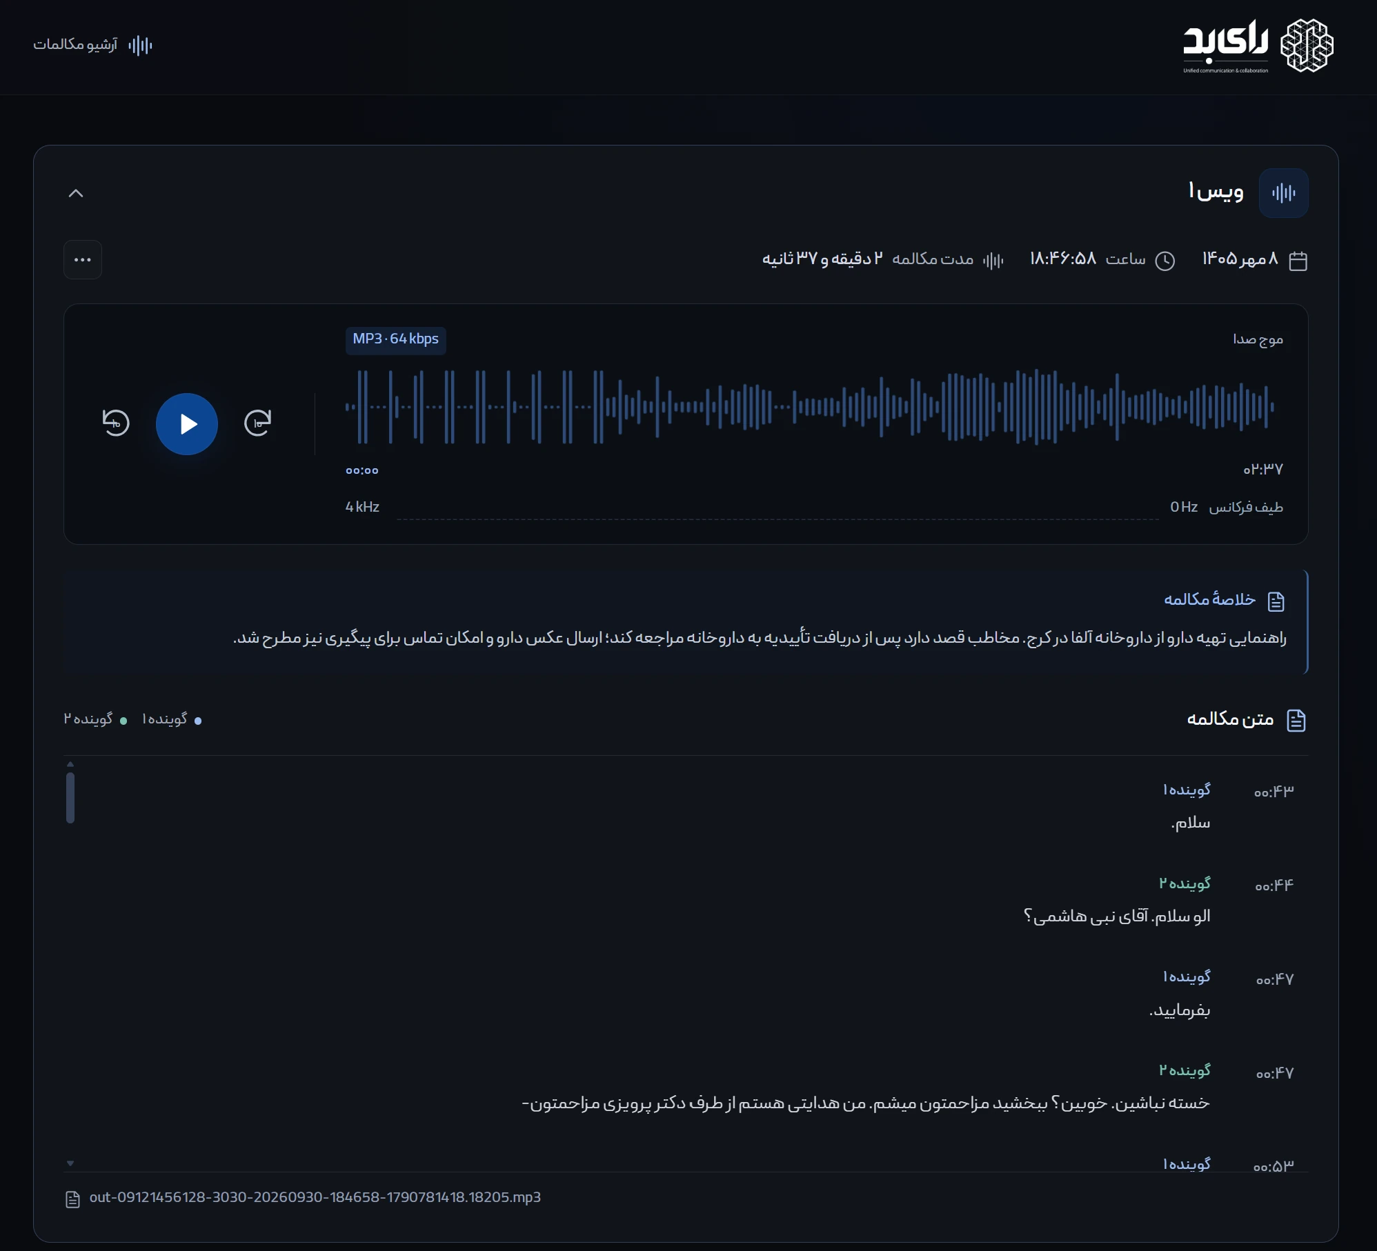
Task: Click the call summary paragraph text
Action: (x=760, y=638)
